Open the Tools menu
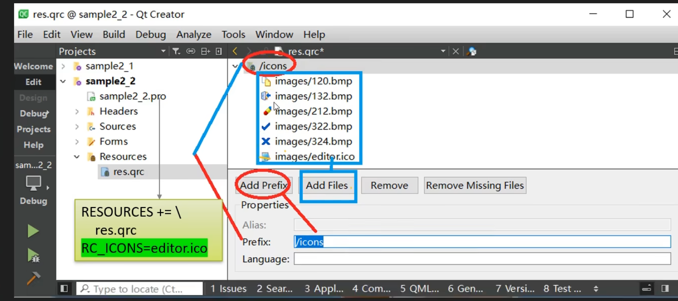 coord(233,35)
